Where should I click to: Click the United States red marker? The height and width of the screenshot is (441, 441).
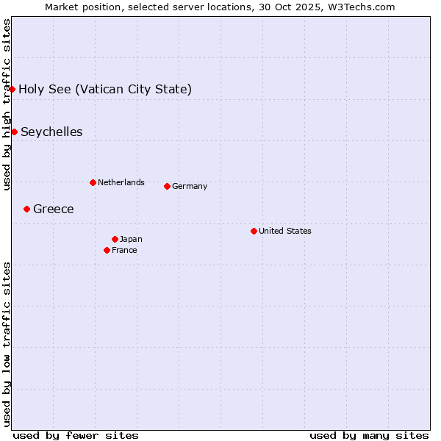(254, 231)
